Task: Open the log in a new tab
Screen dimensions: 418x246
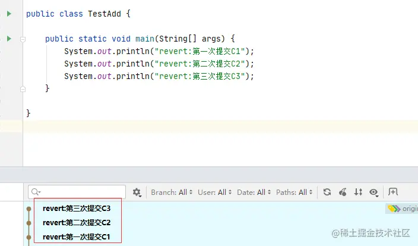Action: pyautogui.click(x=393, y=191)
